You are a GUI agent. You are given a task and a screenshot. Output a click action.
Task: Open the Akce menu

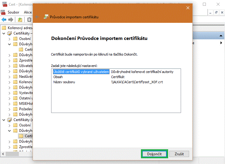click(x=28, y=12)
